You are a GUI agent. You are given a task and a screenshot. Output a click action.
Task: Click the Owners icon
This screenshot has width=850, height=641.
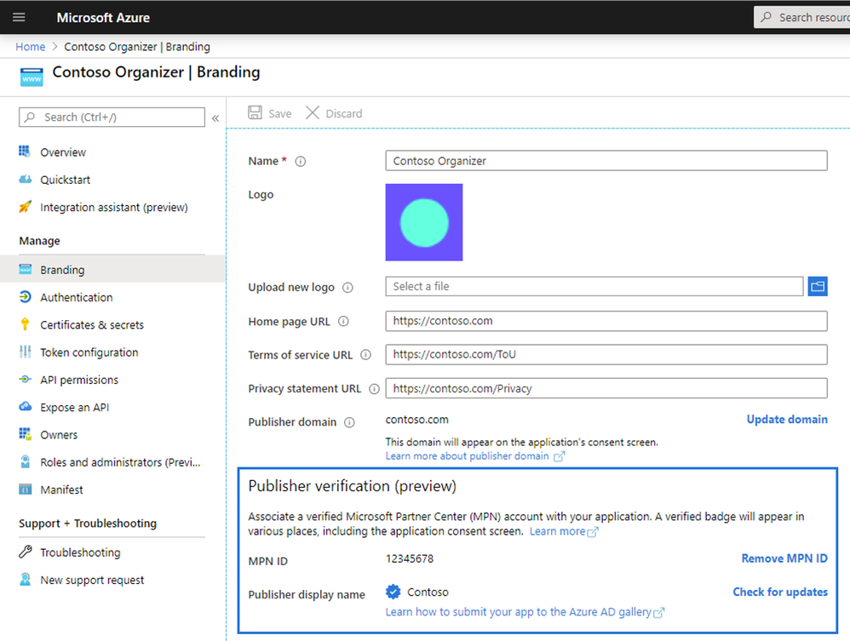25,434
